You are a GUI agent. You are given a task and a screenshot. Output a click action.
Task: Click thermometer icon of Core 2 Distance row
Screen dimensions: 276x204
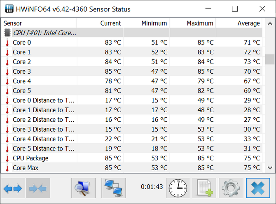pos(7,120)
